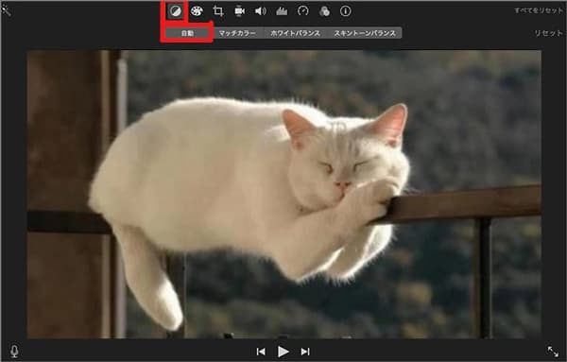Click the cat video preview
The width and height of the screenshot is (567, 362).
point(284,195)
